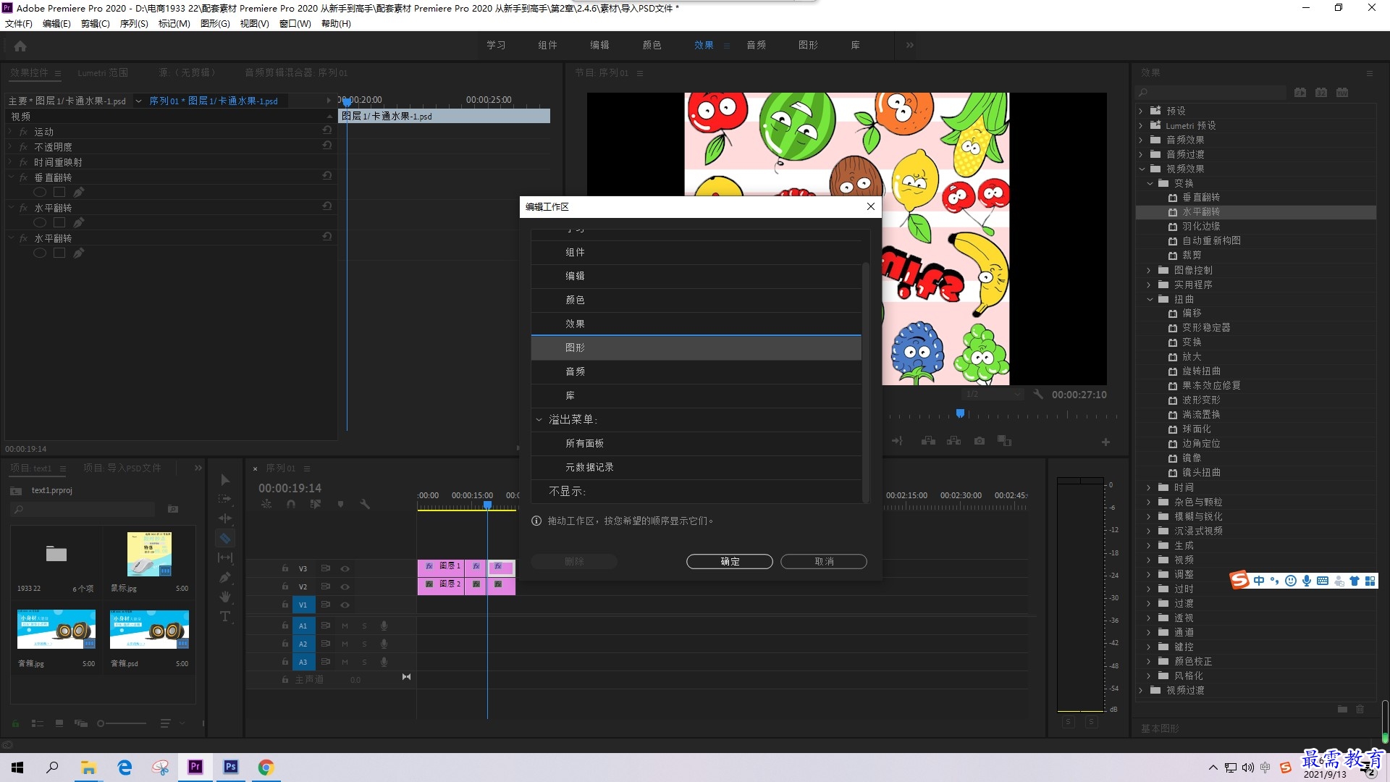Image resolution: width=1390 pixels, height=782 pixels.
Task: Toggle Snap magnet in timeline
Action: 291,504
